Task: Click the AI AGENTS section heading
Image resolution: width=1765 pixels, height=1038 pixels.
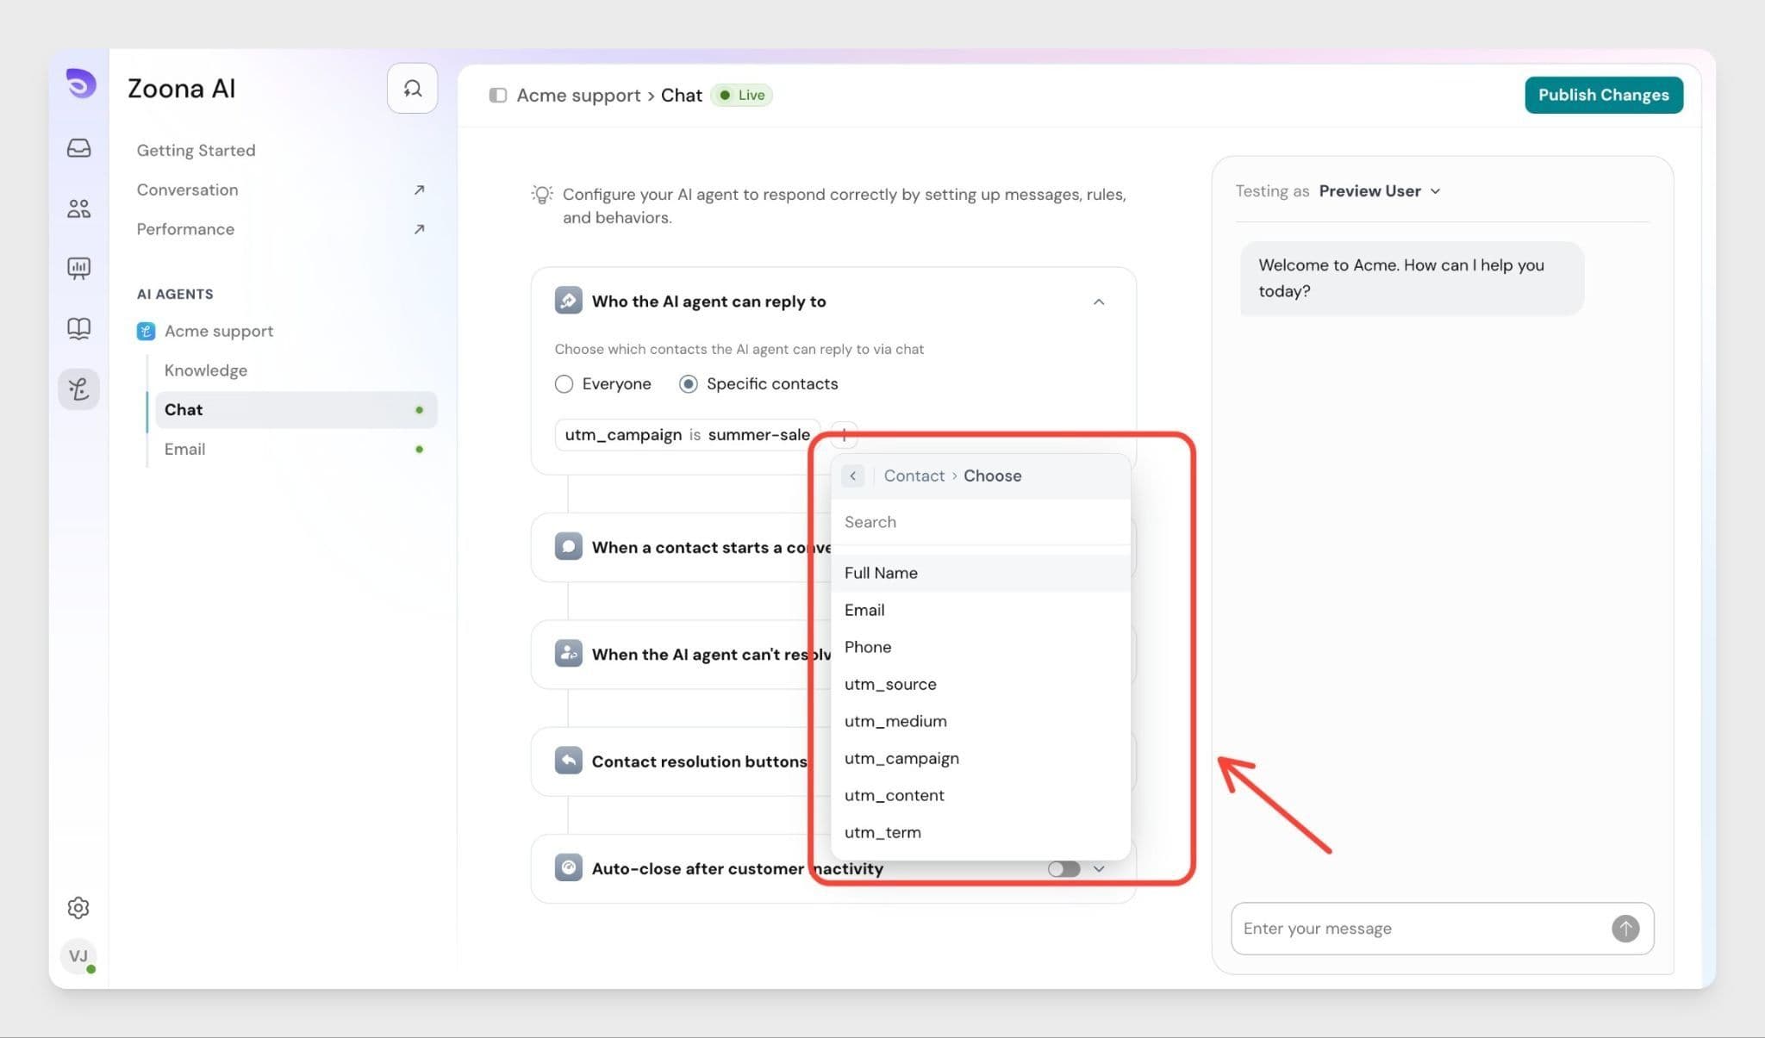Action: click(175, 294)
